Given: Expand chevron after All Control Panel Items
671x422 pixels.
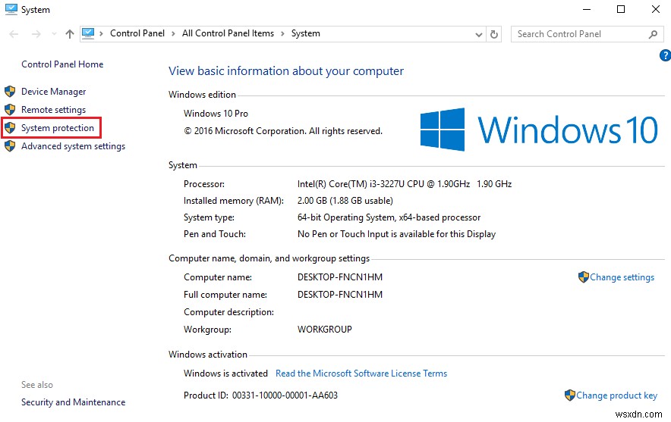Looking at the screenshot, I should pyautogui.click(x=282, y=34).
